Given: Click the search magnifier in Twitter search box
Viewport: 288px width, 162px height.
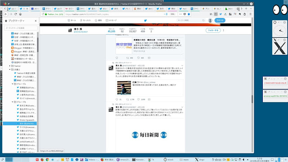Looking at the screenshot, I should click(203, 20).
